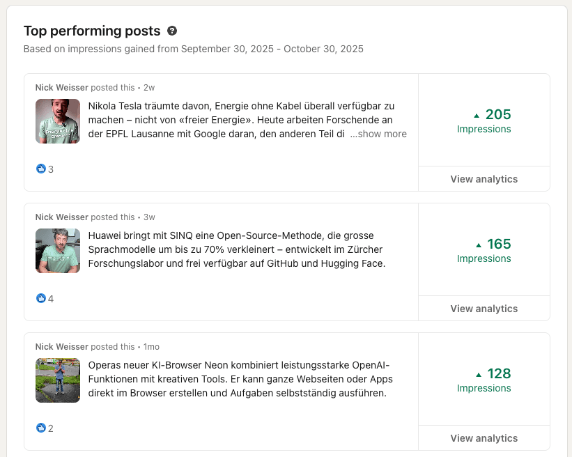Open View analytics for Opera Neon post
This screenshot has height=457, width=572.
[484, 438]
